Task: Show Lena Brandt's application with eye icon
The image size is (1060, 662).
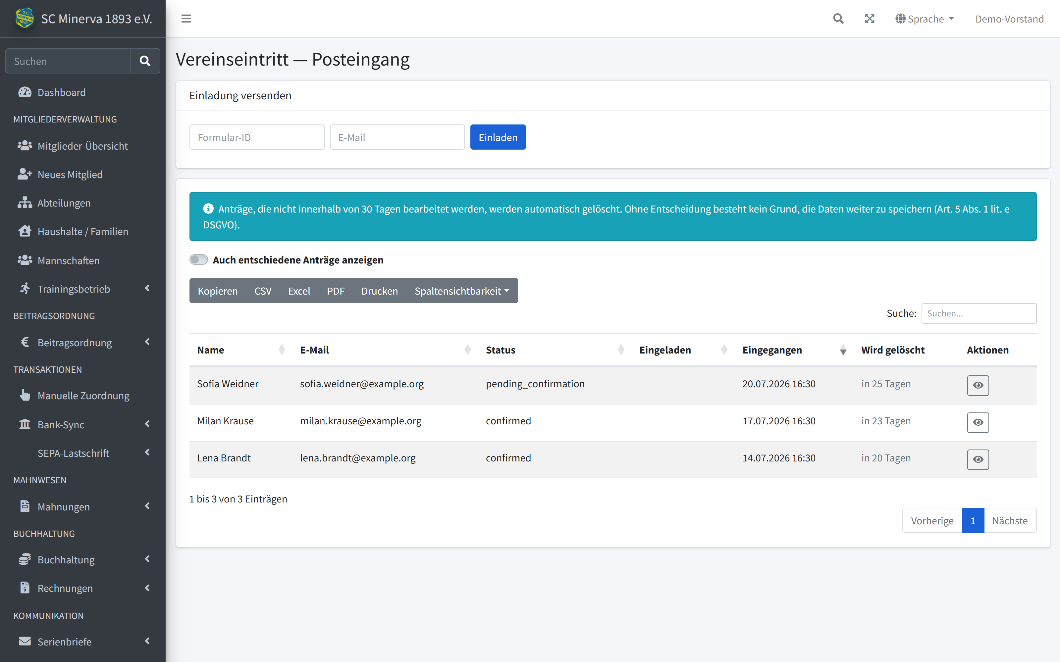Action: tap(978, 460)
